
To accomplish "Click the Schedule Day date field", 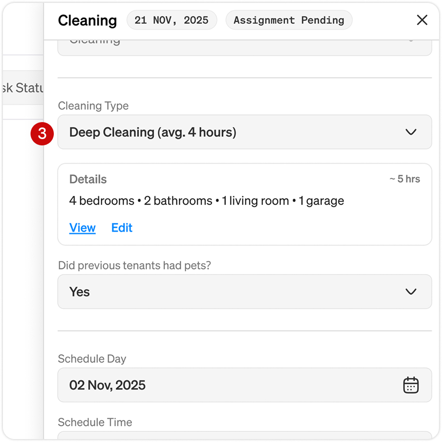I will tap(233, 385).
